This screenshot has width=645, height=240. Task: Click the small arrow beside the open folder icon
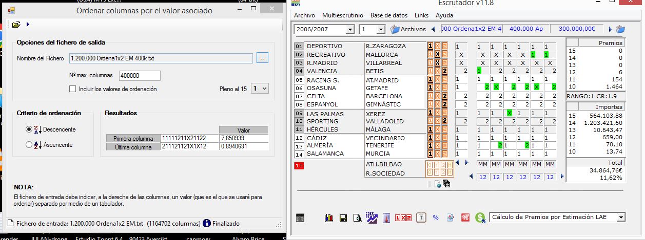(28, 24)
